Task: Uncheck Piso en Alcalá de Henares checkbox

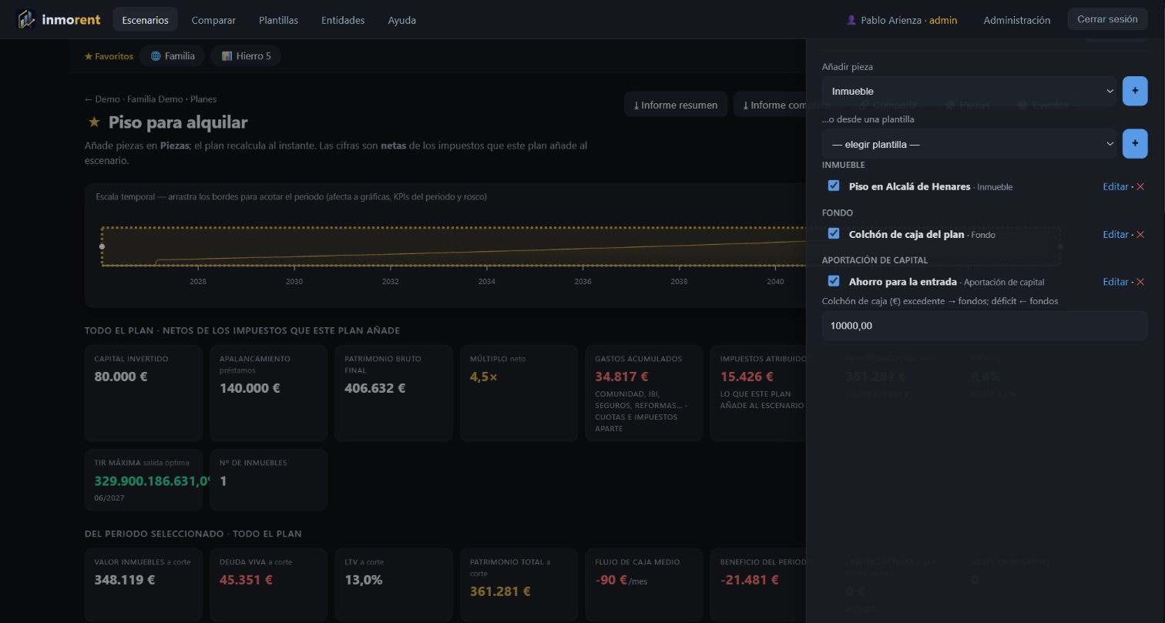Action: [834, 186]
